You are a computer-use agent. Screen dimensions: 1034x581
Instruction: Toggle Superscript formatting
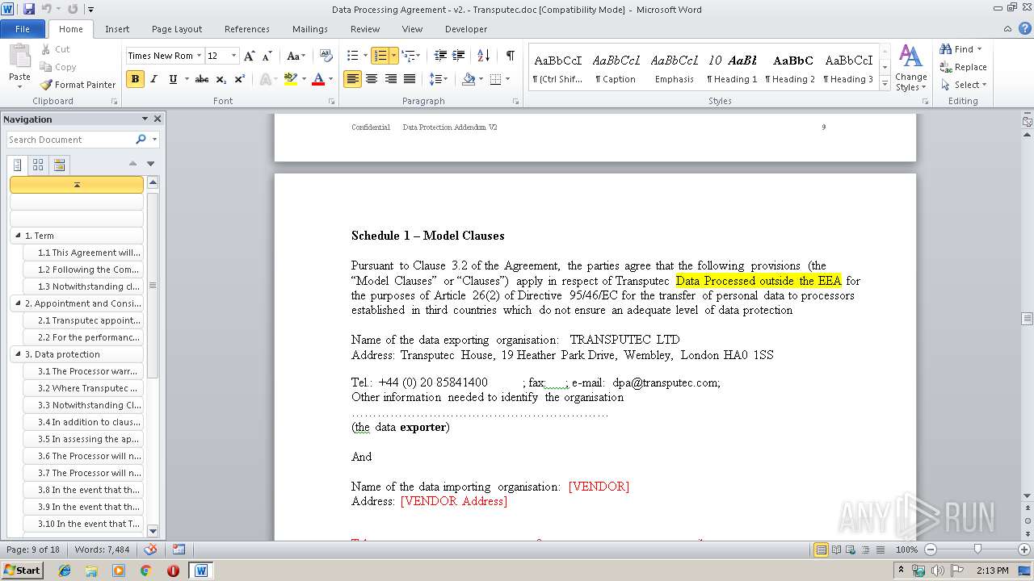click(239, 79)
